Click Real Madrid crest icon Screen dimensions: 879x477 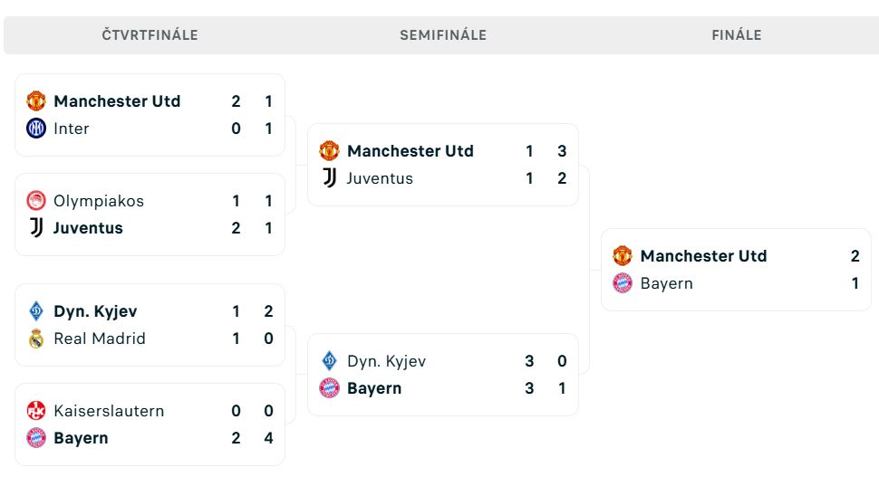click(x=36, y=339)
